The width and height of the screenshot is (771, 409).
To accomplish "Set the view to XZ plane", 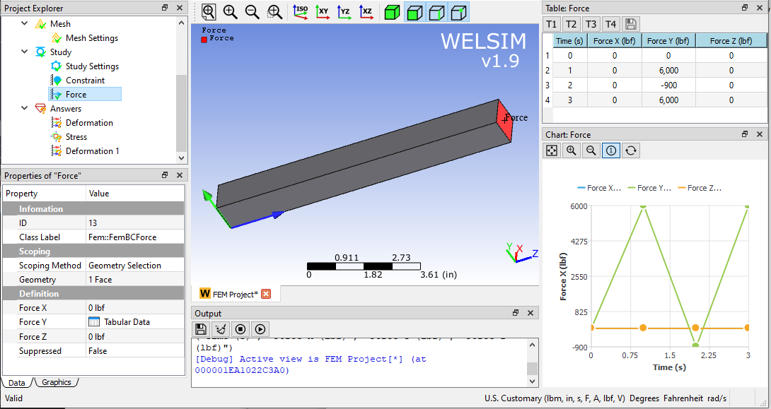I will 366,12.
